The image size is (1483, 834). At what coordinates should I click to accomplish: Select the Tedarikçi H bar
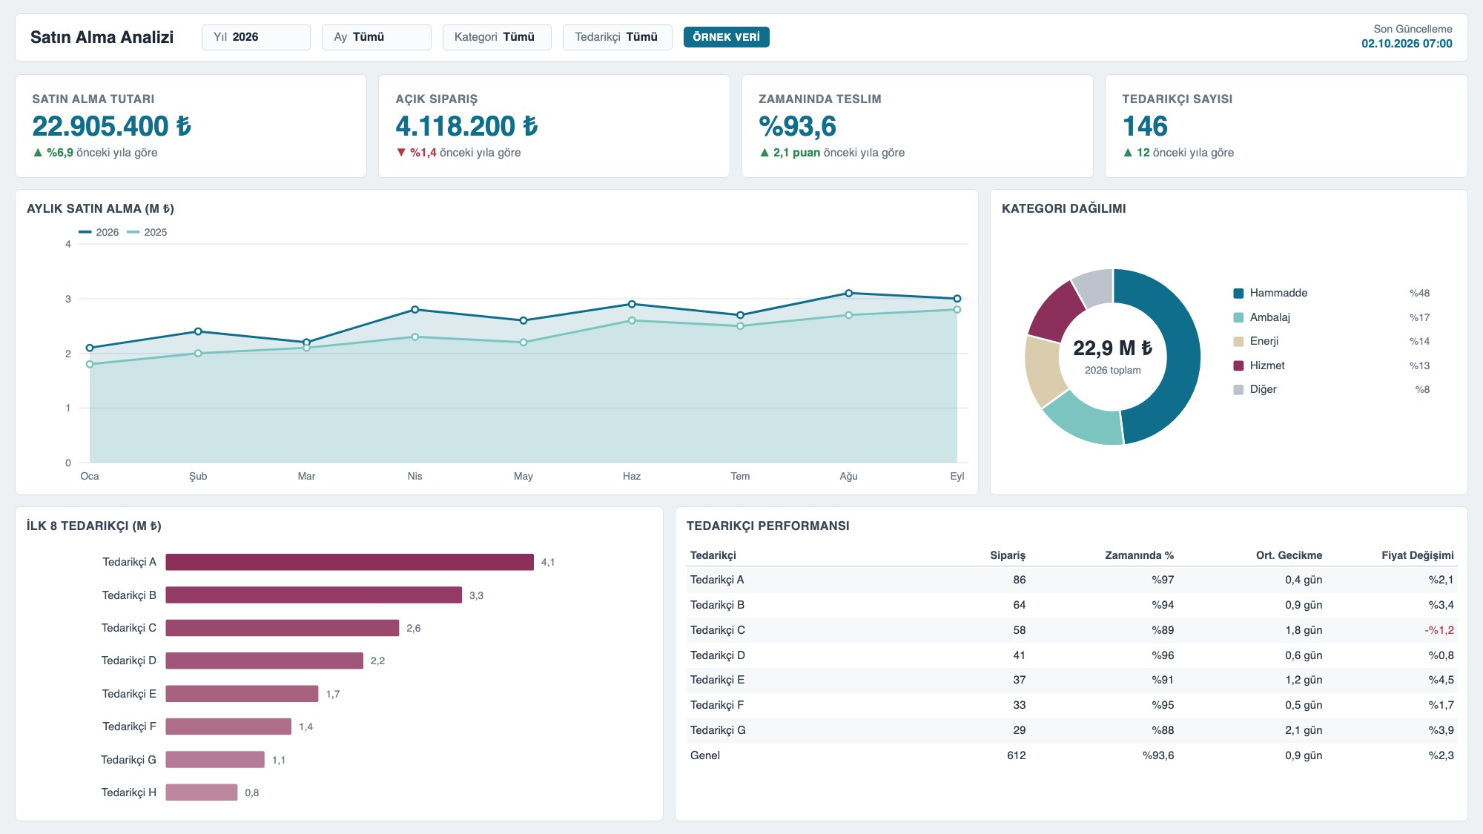[202, 792]
